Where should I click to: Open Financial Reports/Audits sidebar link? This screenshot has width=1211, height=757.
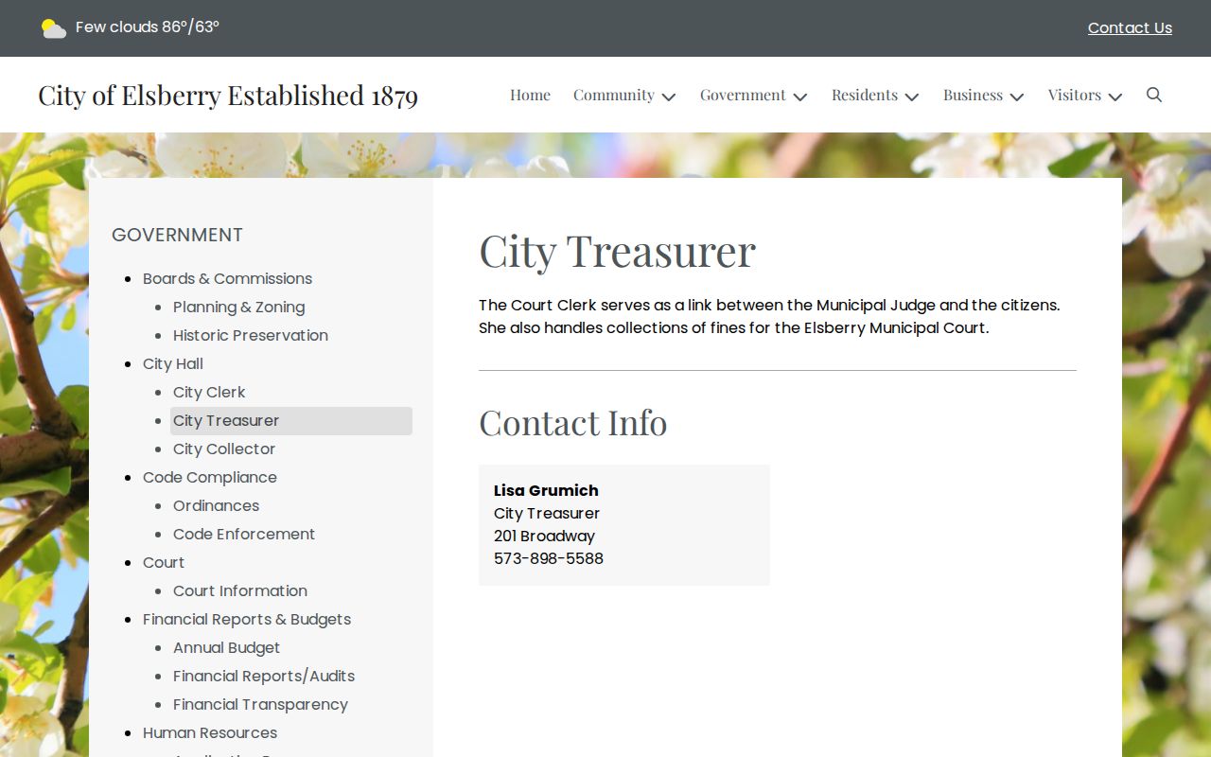coord(264,676)
